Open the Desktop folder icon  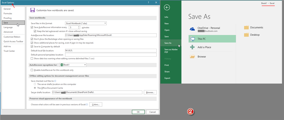[246, 35]
